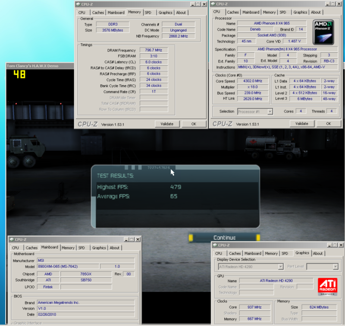Open Caches tab in the processor details window
Viewport: 345px width, 326px height.
(233, 13)
